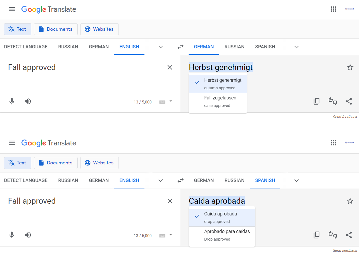The height and width of the screenshot is (255, 359).
Task: Rate the Spanish translation Caída aprobada
Action: 333,235
